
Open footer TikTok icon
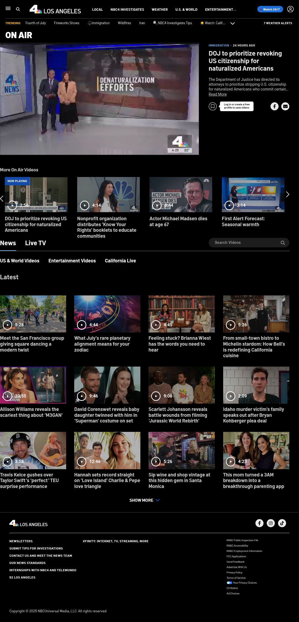(282, 523)
